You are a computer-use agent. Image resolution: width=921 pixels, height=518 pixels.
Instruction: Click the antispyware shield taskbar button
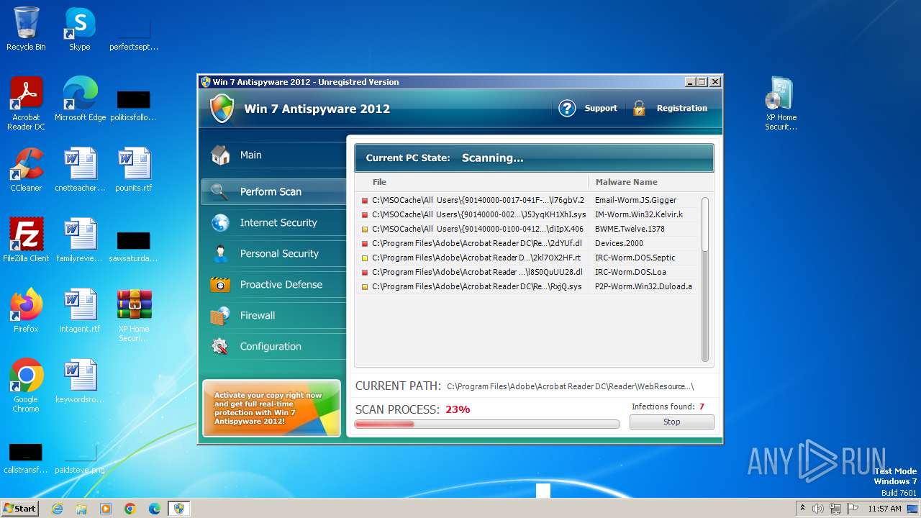coord(179,509)
